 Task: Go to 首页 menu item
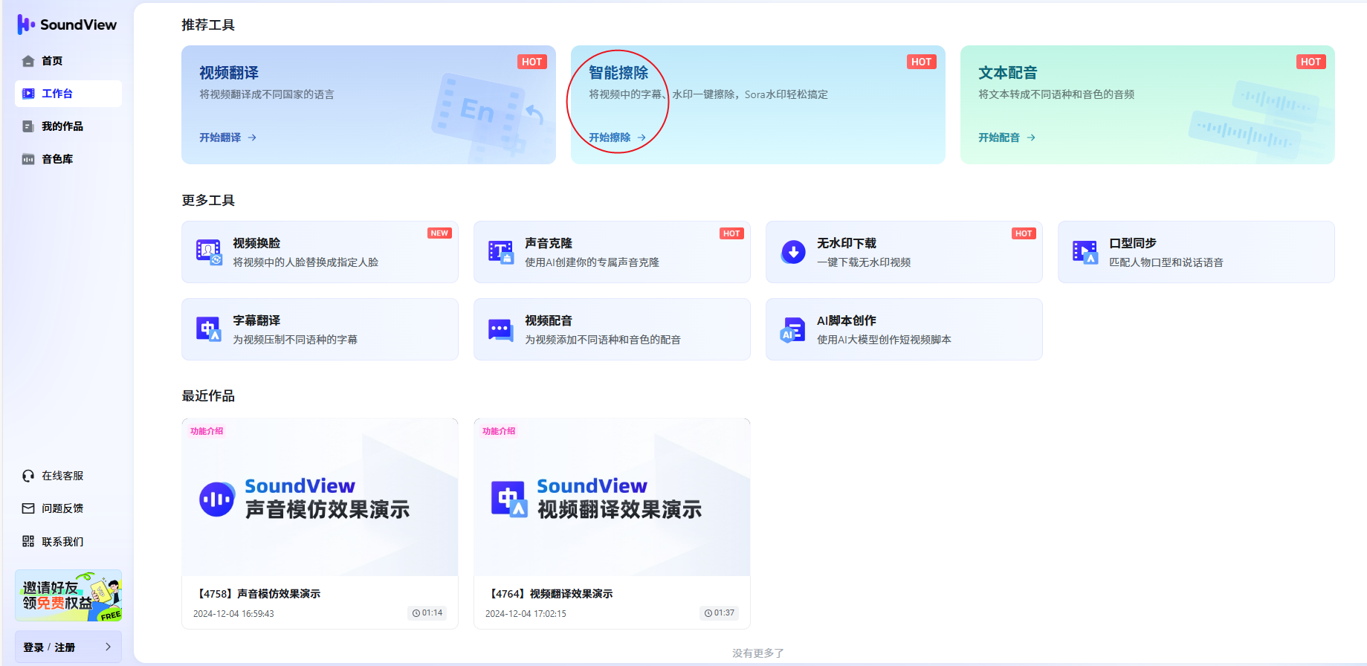pyautogui.click(x=68, y=61)
